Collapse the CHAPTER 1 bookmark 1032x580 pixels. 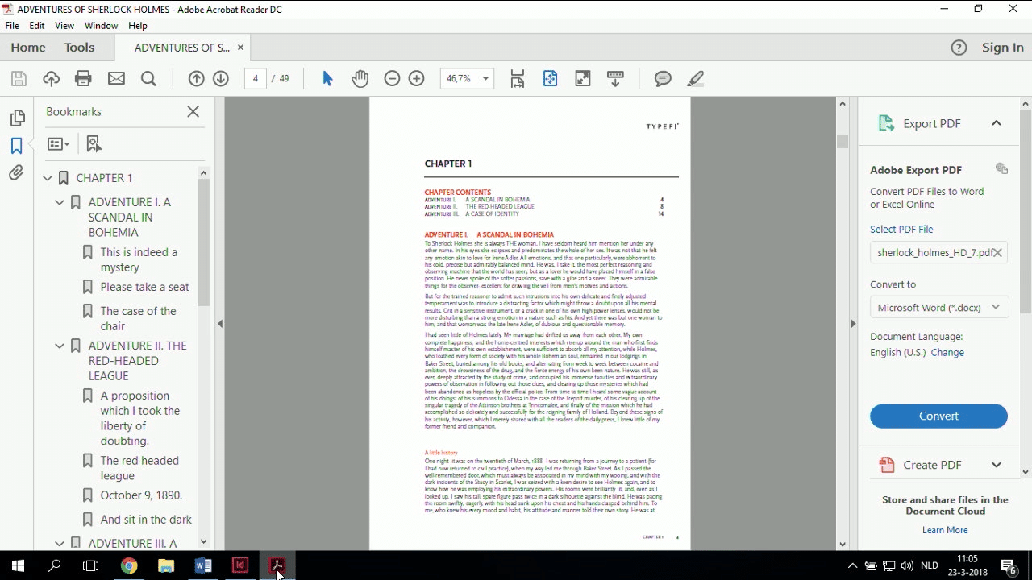(48, 178)
